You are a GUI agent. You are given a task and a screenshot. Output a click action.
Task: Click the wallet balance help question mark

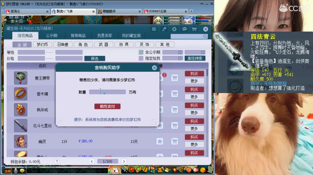[57, 161]
